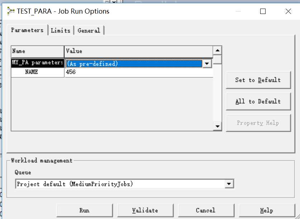Switch to the Limits tab
This screenshot has width=300, height=219.
coord(61,30)
